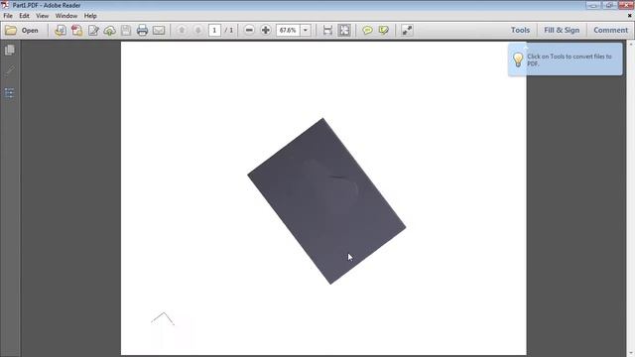Click the lightbulb tip icon

pyautogui.click(x=518, y=59)
